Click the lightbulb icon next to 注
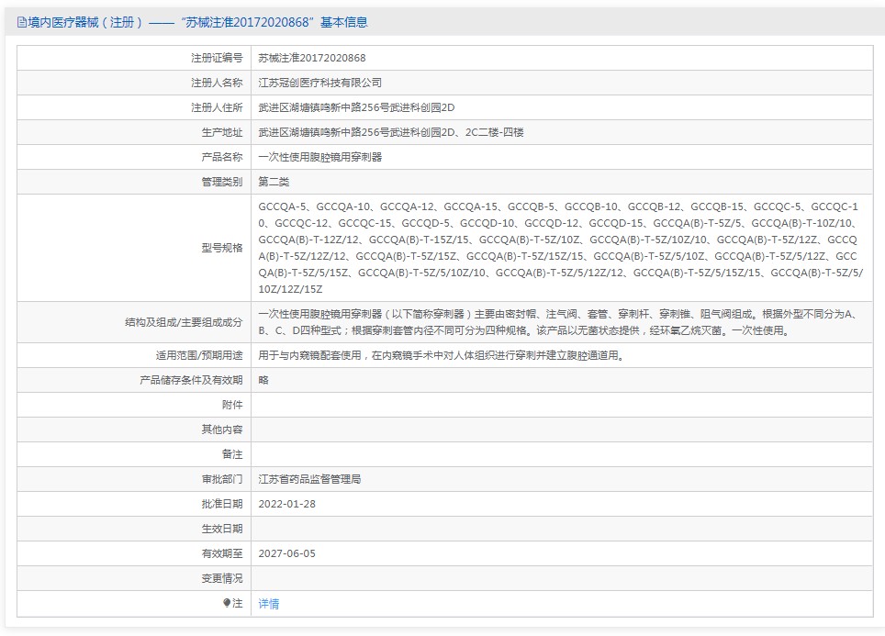The image size is (885, 636). pos(227,603)
